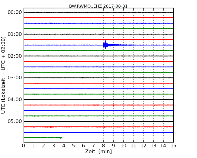Click the 01:00 time label
The image size is (197, 158).
15,34
